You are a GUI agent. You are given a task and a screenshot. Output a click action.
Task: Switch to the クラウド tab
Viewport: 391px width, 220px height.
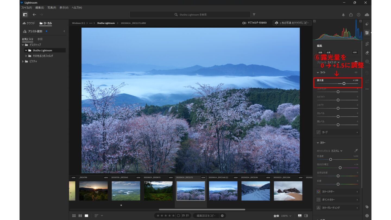29,23
